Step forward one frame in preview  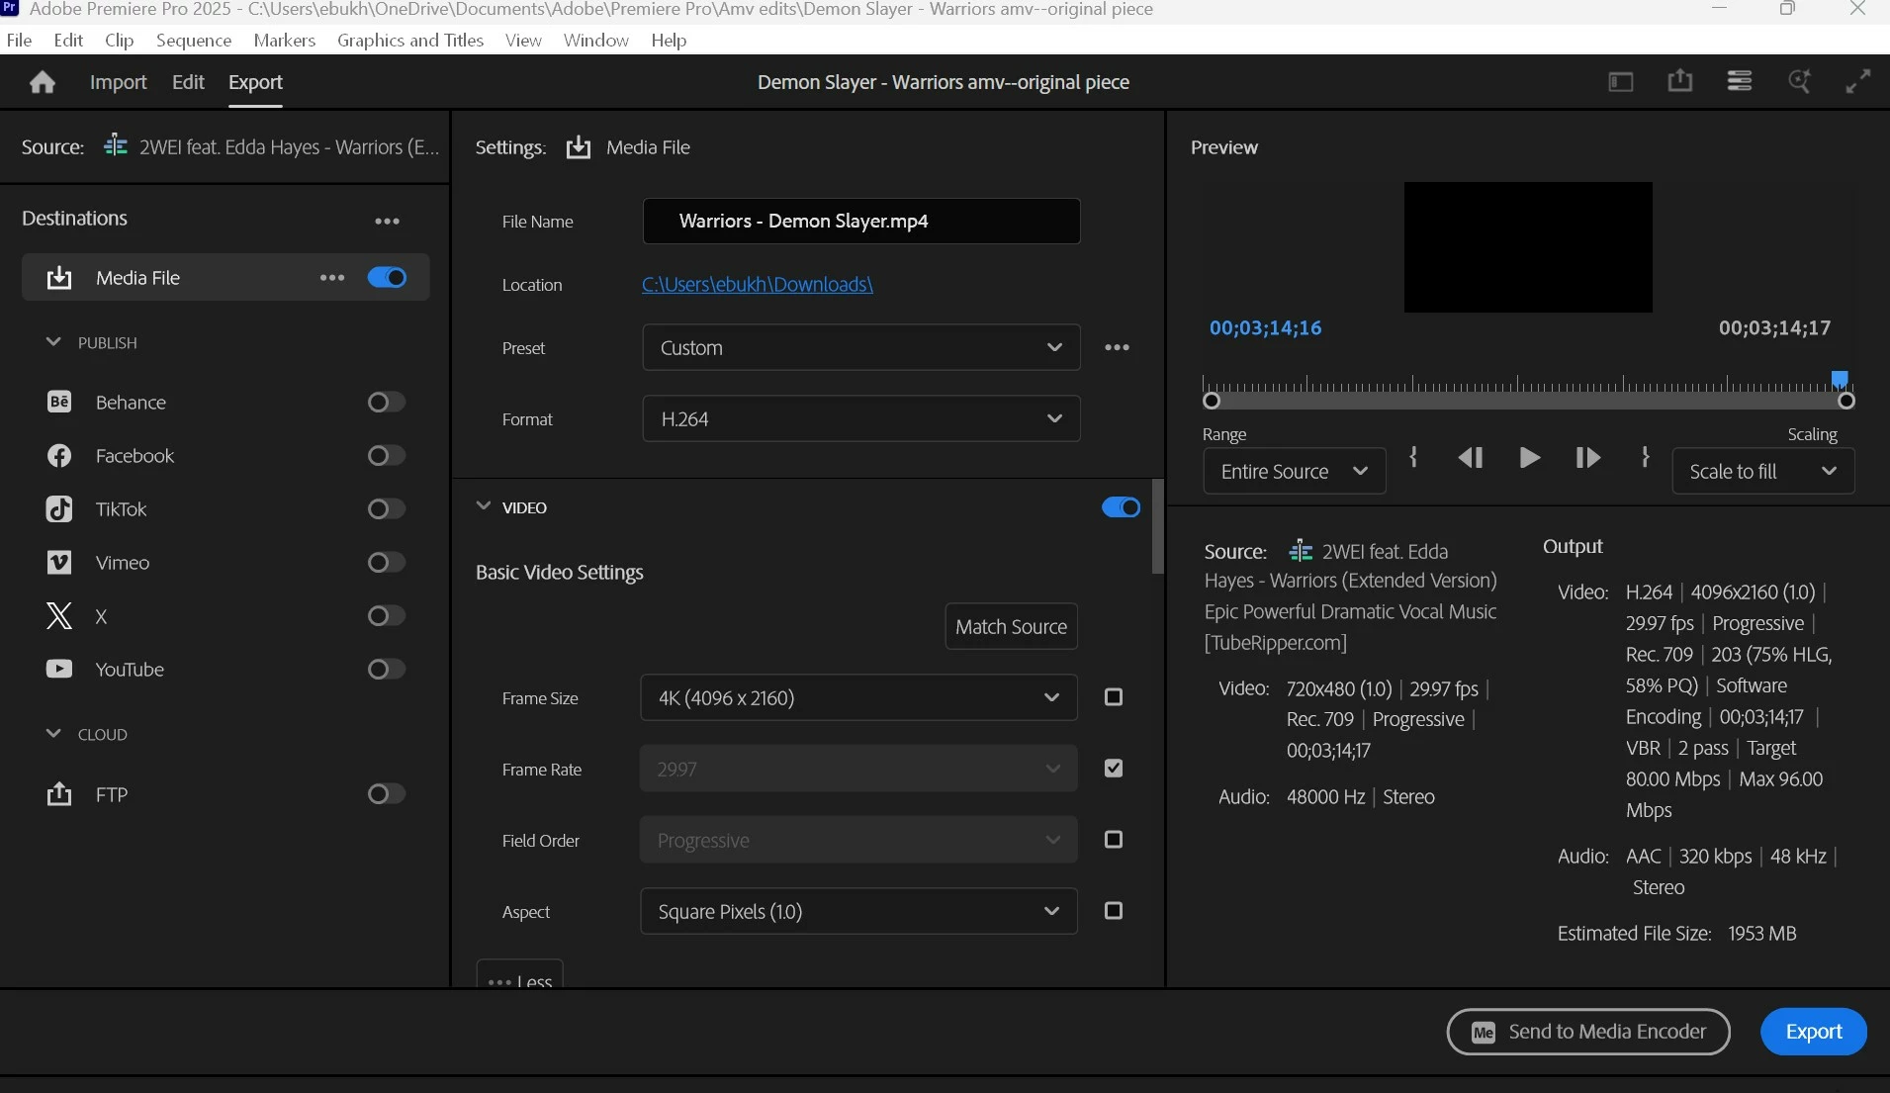pyautogui.click(x=1587, y=457)
